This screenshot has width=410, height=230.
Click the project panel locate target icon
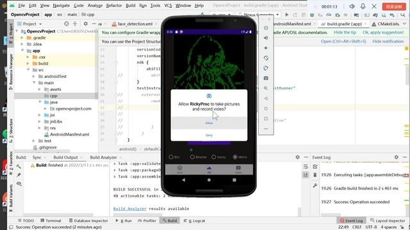coord(67,24)
